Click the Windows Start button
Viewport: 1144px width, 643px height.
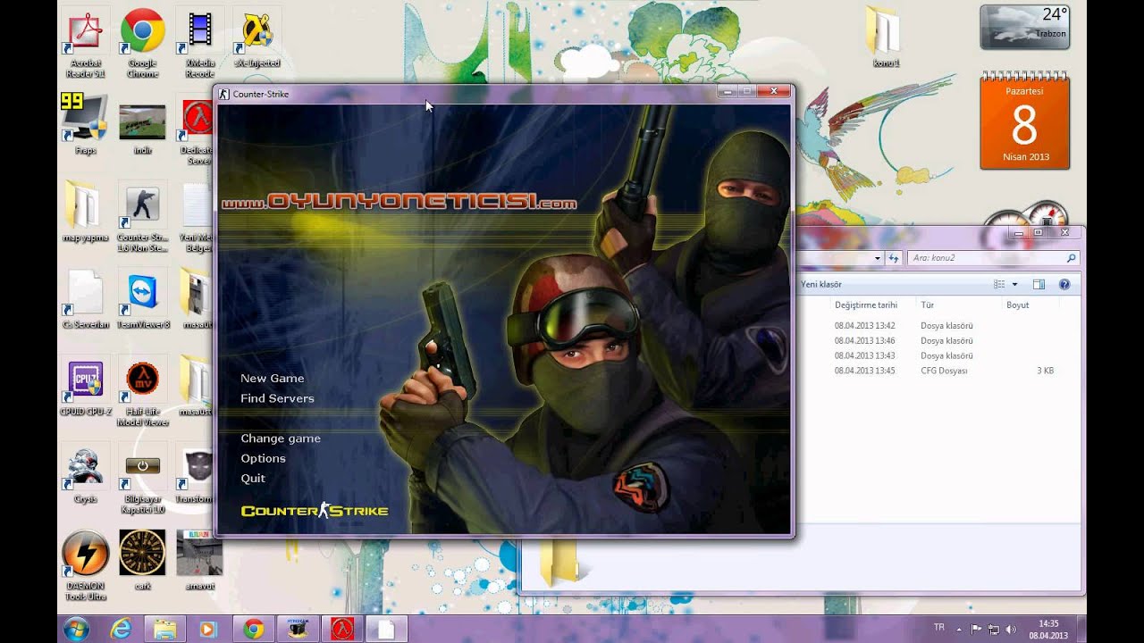click(76, 629)
